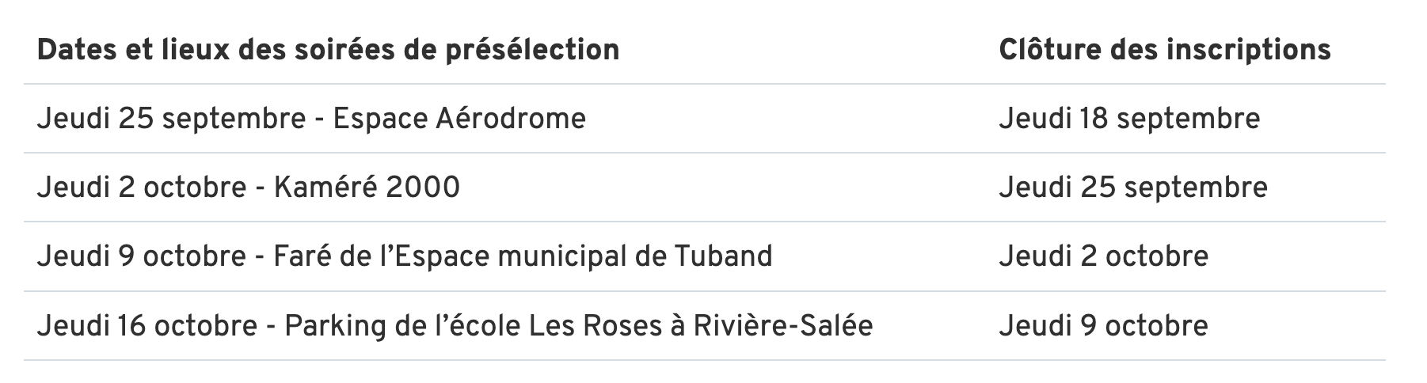Click the word "Aérodrome"

tap(511, 119)
